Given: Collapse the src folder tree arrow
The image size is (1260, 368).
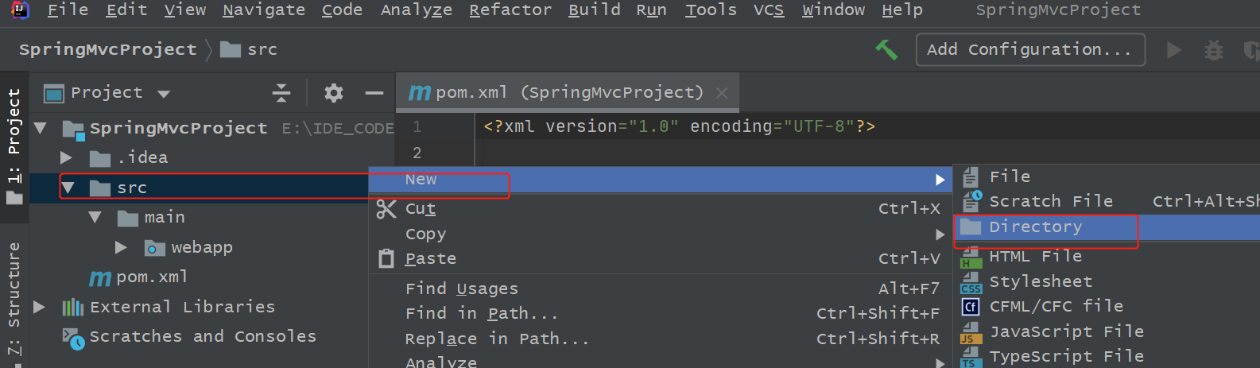Looking at the screenshot, I should pyautogui.click(x=68, y=188).
